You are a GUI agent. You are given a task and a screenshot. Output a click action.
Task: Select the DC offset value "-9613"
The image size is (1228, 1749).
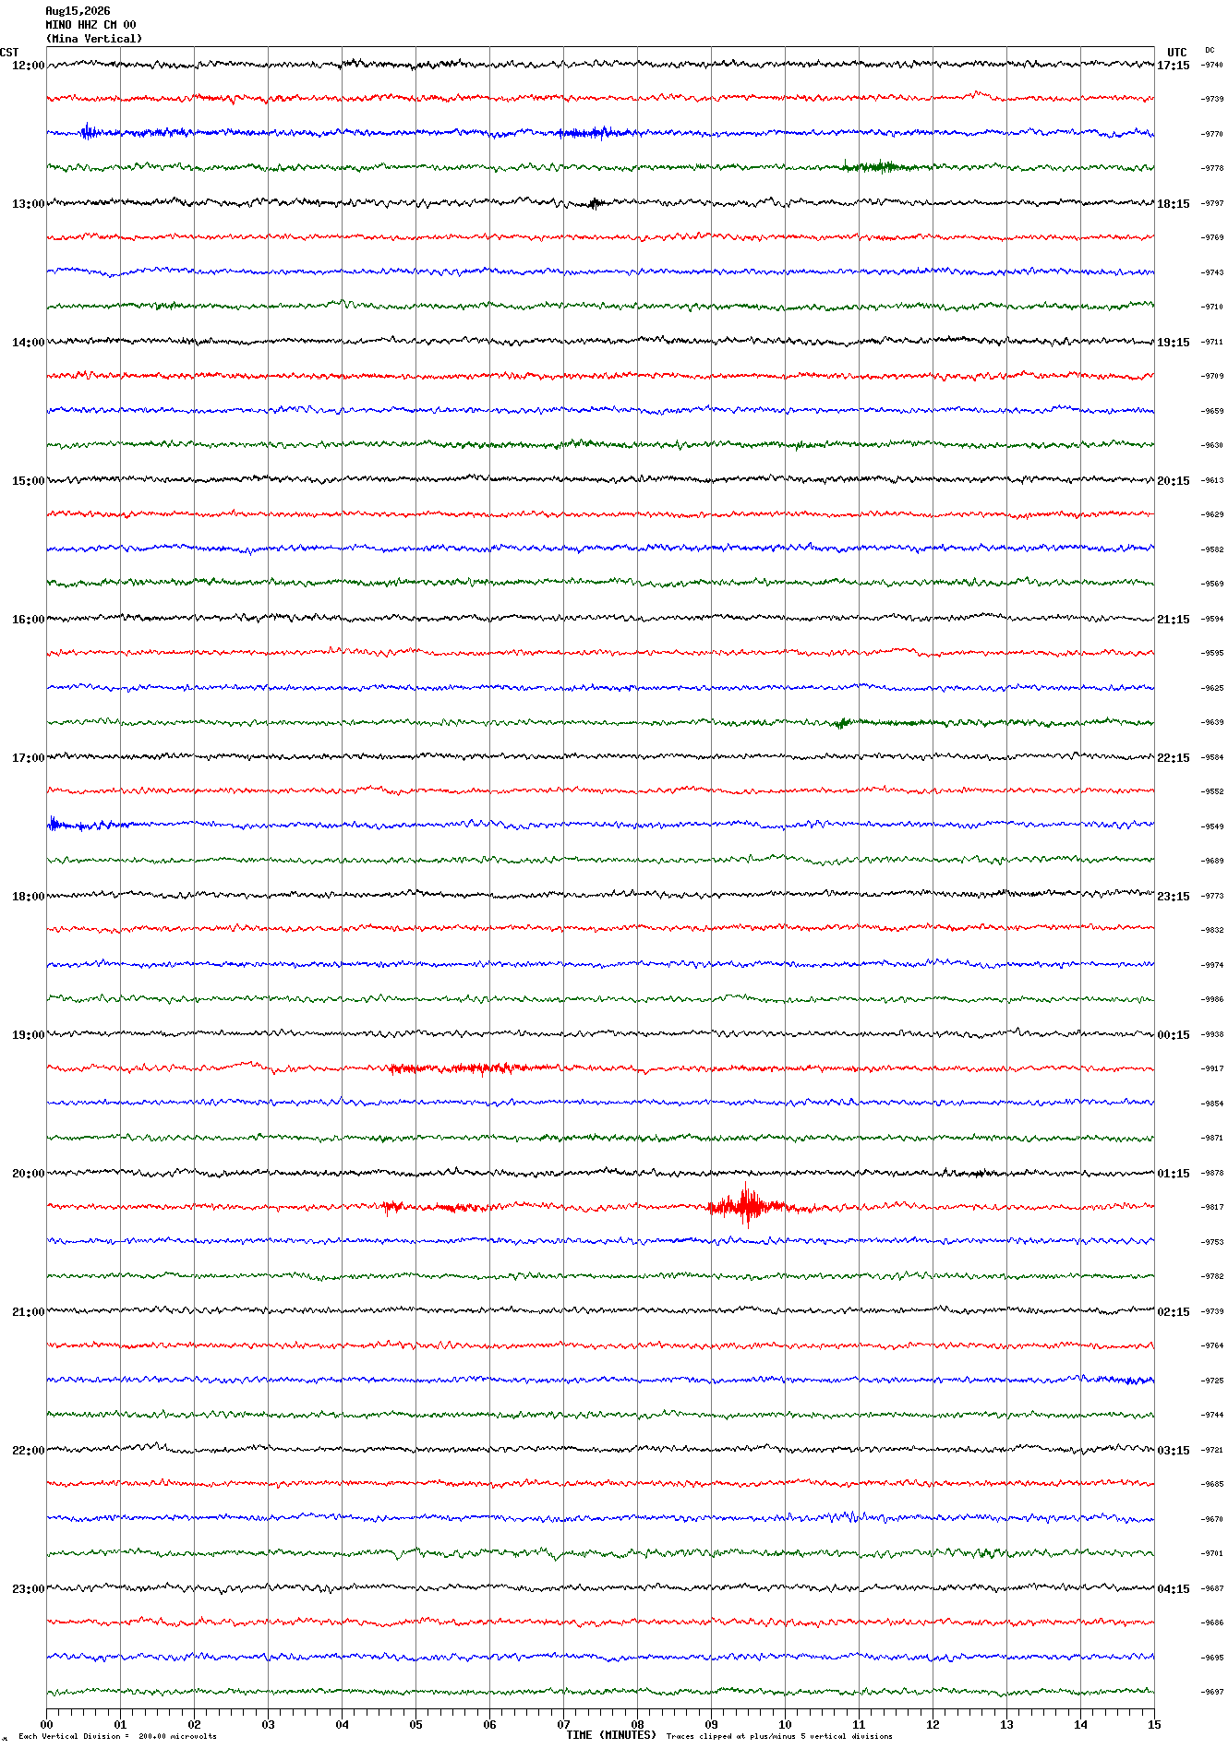(1212, 480)
